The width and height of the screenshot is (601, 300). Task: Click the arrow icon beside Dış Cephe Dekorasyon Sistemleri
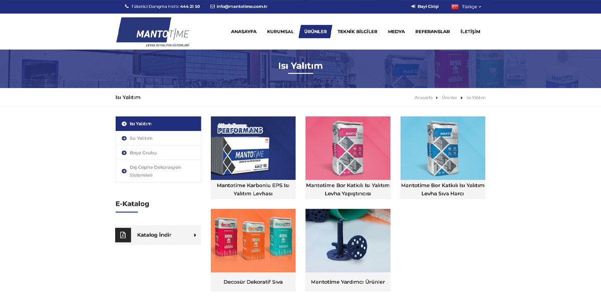[124, 171]
